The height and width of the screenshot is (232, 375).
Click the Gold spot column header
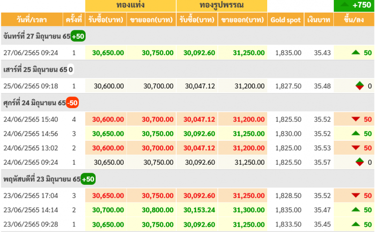285,20
